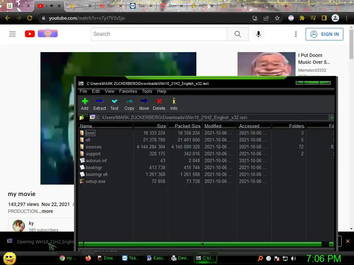Click the 7-Zip address path field
The width and height of the screenshot is (354, 265).
209,117
